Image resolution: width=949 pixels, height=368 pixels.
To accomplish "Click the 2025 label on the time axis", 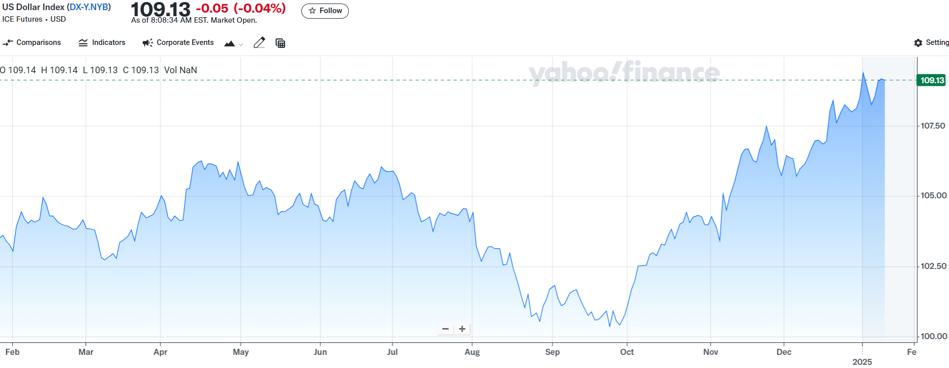I will coord(863,362).
